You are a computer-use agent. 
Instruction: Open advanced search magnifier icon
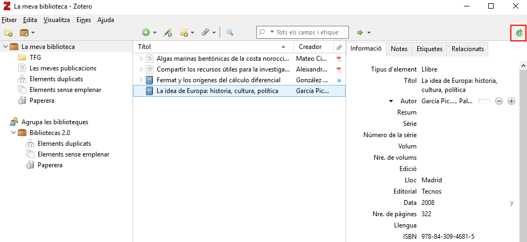tap(229, 33)
